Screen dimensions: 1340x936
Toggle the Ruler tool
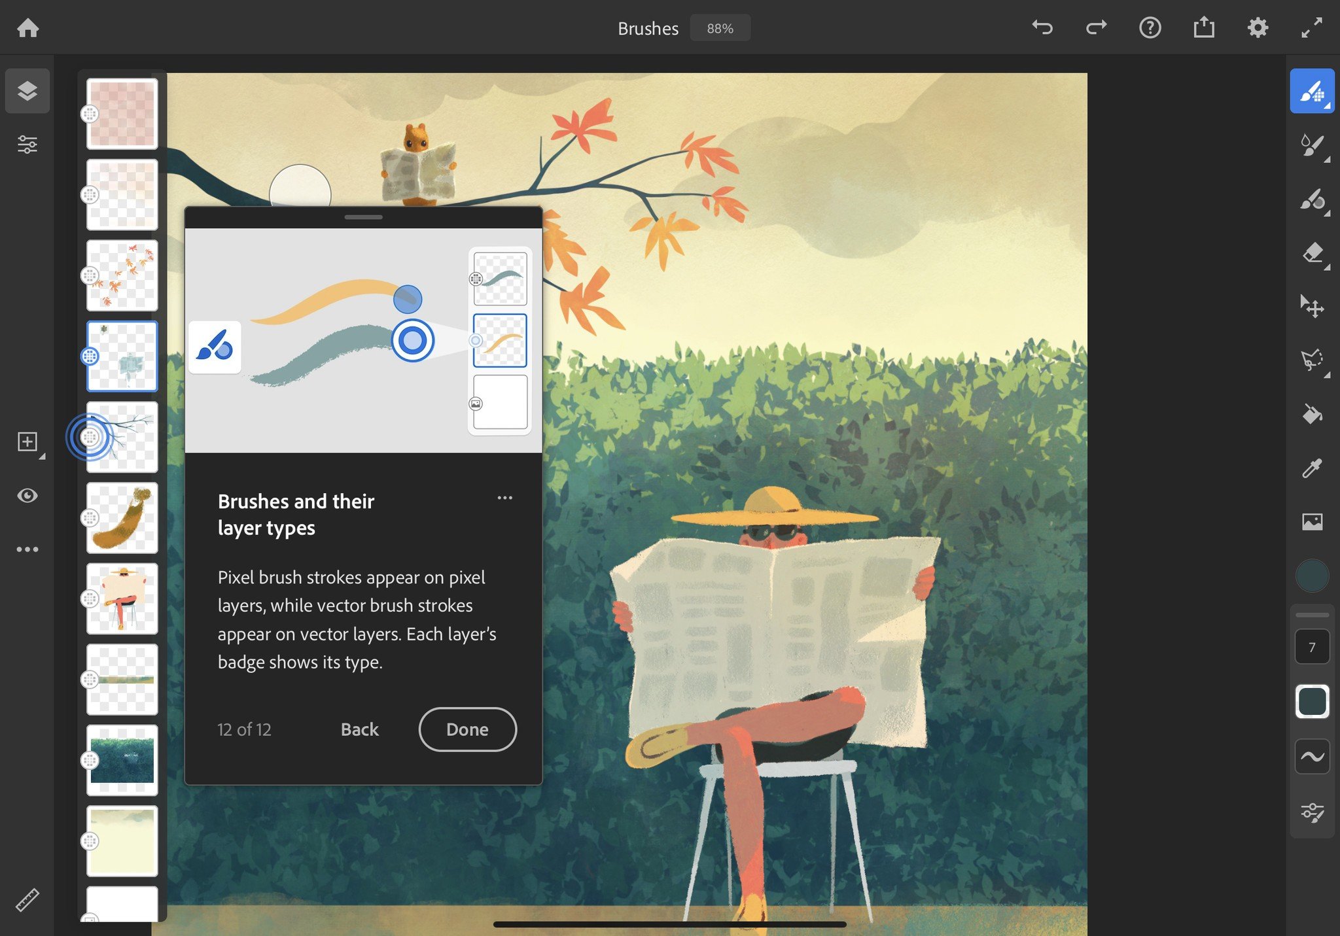tap(27, 899)
